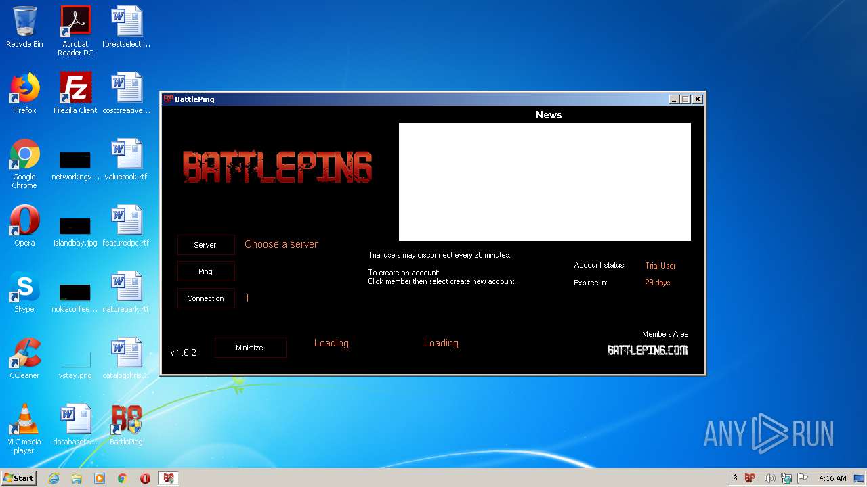Click Chrome icon in the taskbar

point(123,478)
